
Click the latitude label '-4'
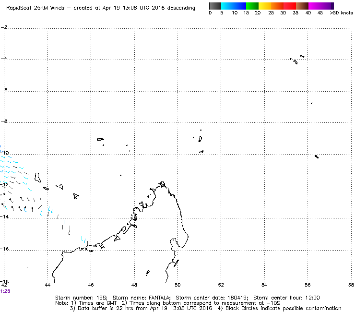(4, 59)
